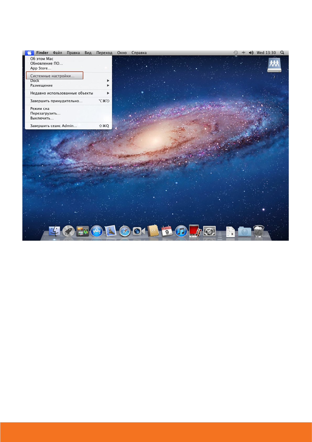Image resolution: width=312 pixels, height=442 pixels.
Task: Open the Address Book Dock icon
Action: click(153, 231)
